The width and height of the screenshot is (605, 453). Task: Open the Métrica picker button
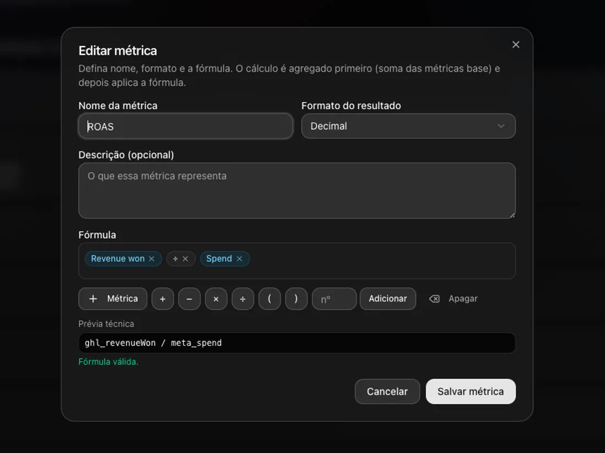[113, 299]
